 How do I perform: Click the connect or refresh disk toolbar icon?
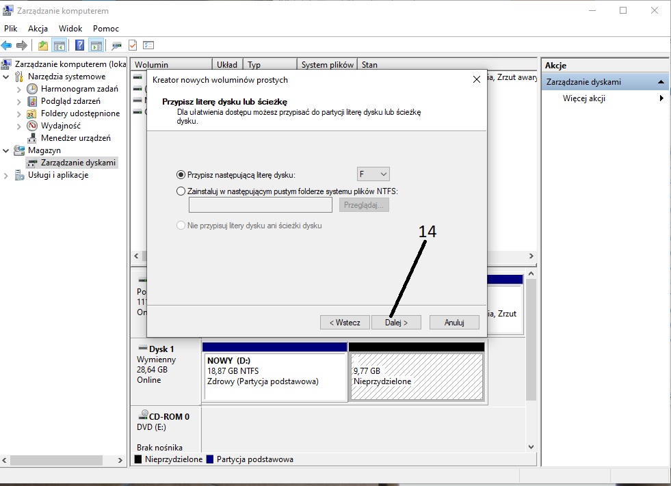coord(116,45)
